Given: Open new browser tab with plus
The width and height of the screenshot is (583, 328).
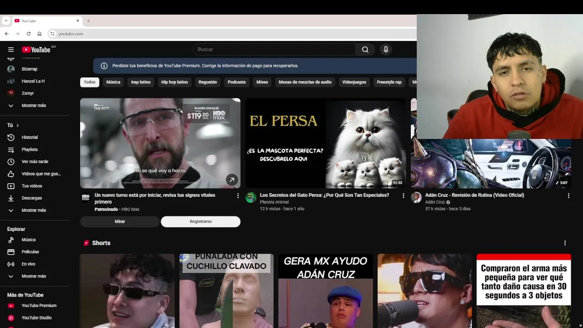Looking at the screenshot, I should point(88,20).
